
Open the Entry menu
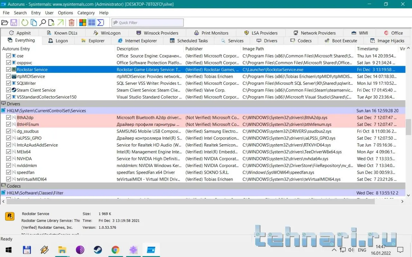click(x=36, y=13)
